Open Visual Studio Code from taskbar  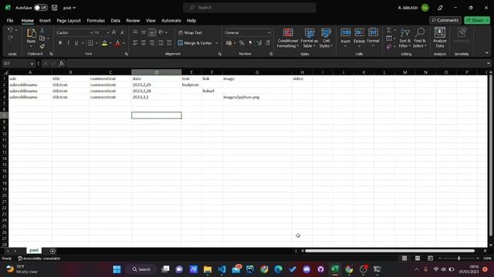[x=222, y=269]
